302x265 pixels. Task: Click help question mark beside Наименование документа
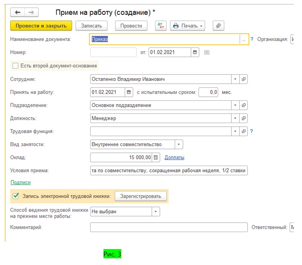(252, 39)
